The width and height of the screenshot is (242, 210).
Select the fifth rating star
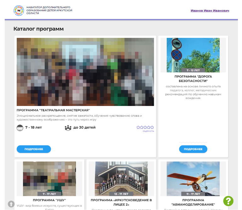pos(152,127)
